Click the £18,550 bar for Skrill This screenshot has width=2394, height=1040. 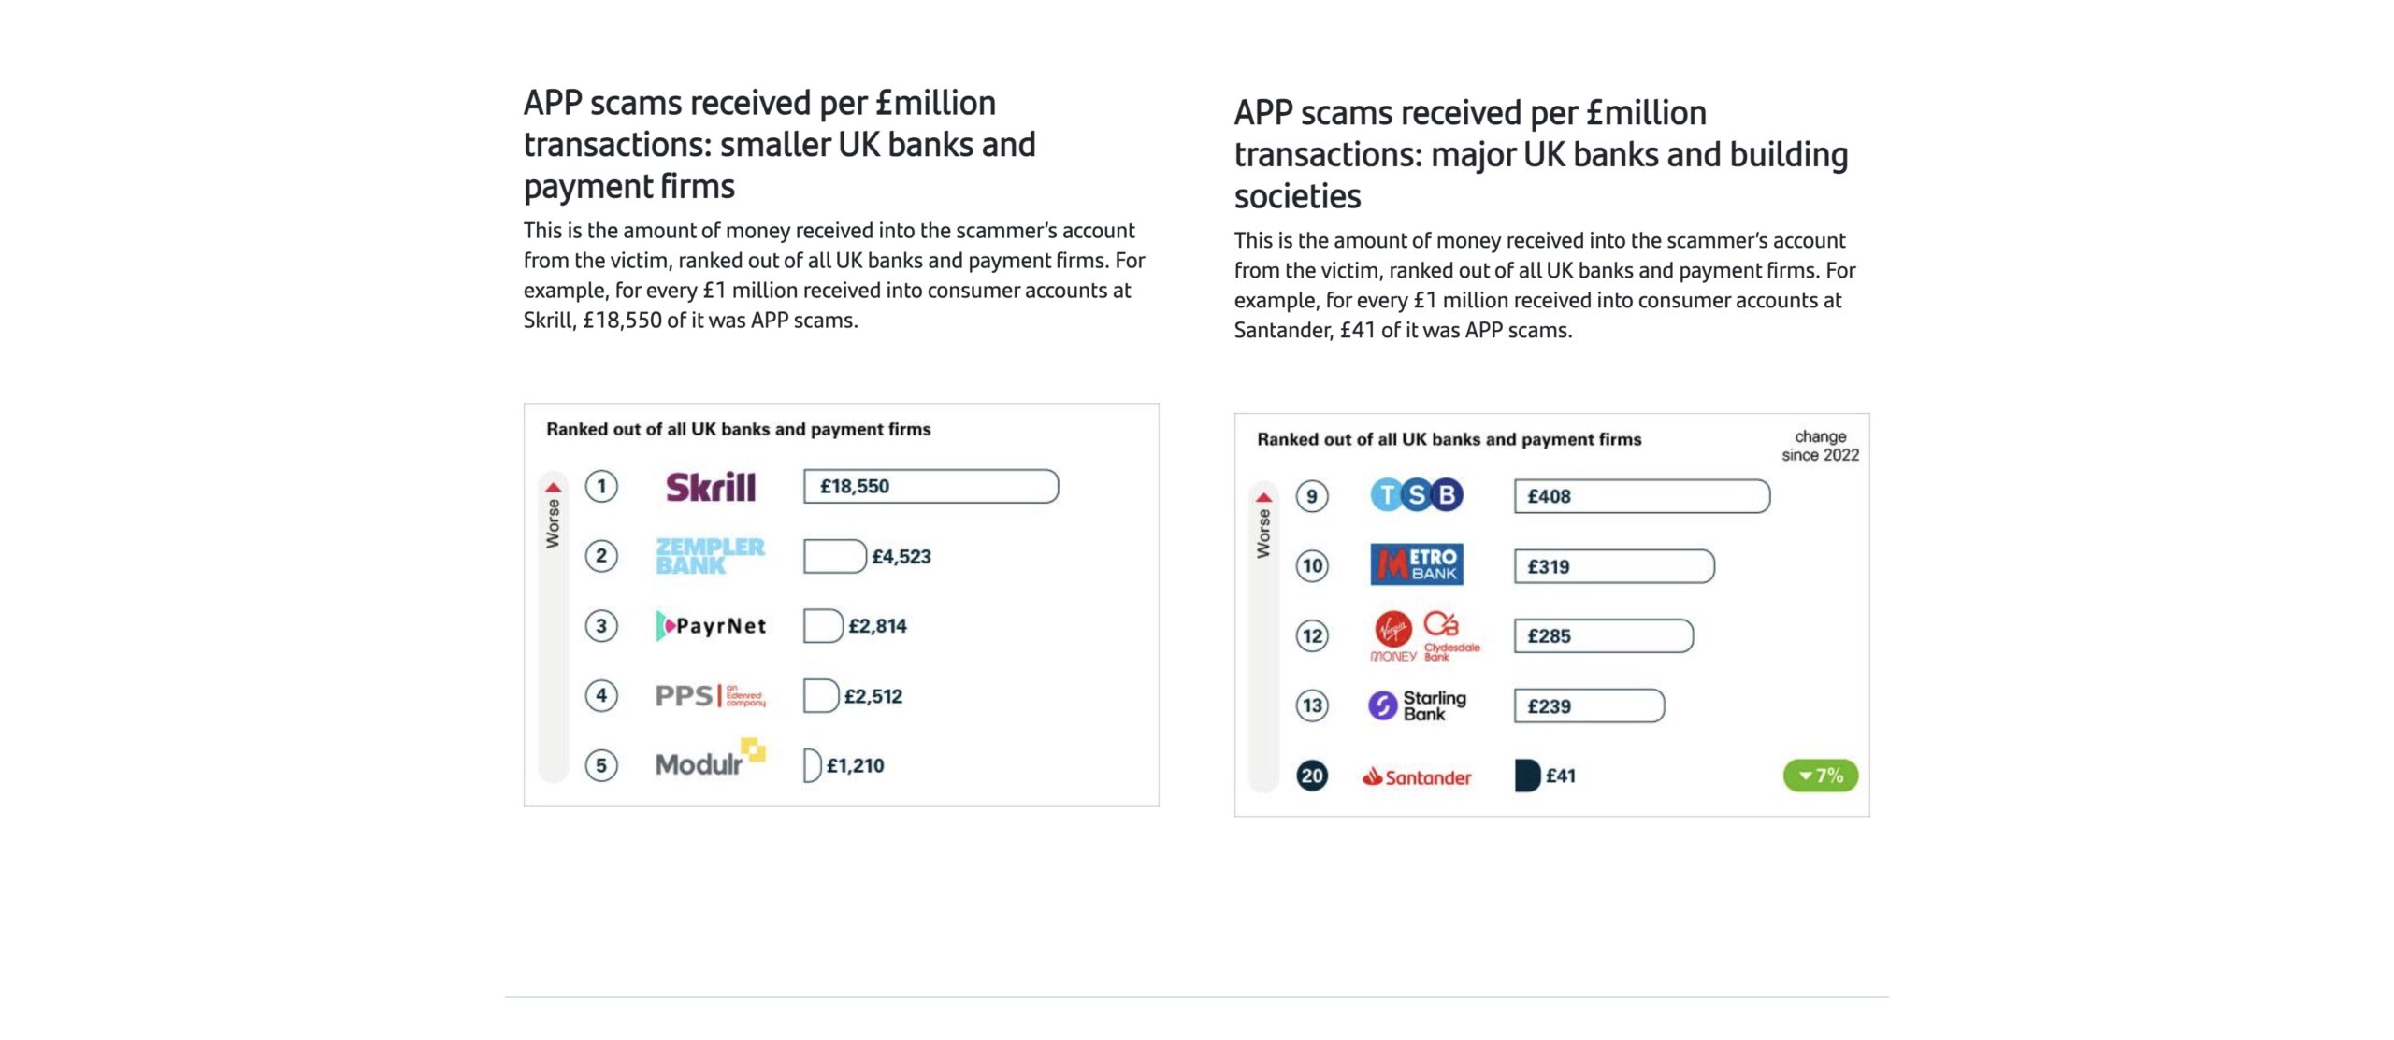click(x=930, y=486)
